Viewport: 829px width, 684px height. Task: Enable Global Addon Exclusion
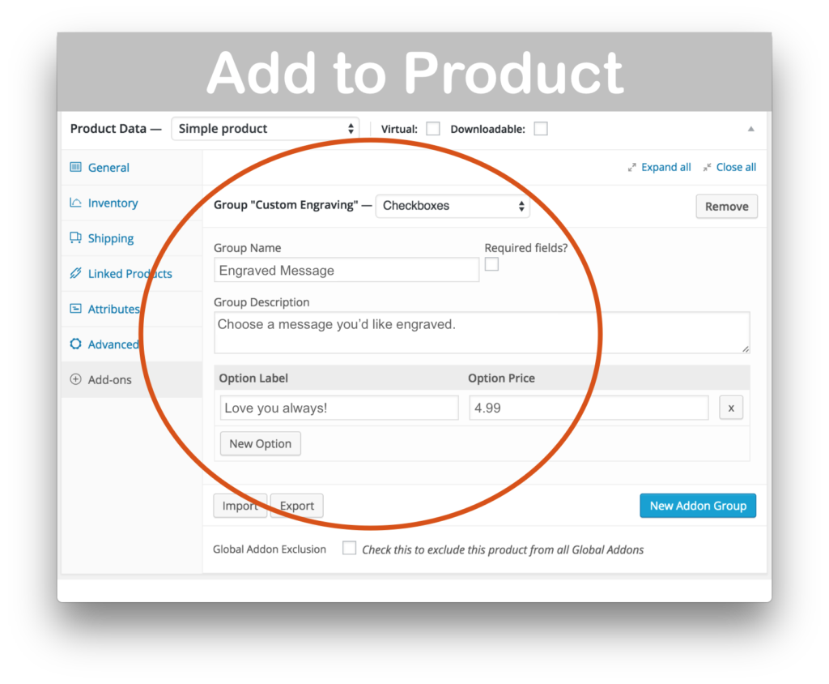coord(349,548)
